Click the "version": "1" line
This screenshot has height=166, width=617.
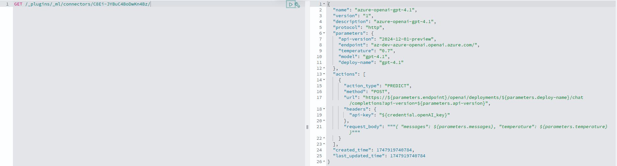pyautogui.click(x=353, y=16)
